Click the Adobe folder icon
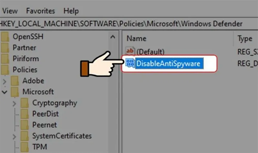The height and width of the screenshot is (153, 258). point(15,81)
